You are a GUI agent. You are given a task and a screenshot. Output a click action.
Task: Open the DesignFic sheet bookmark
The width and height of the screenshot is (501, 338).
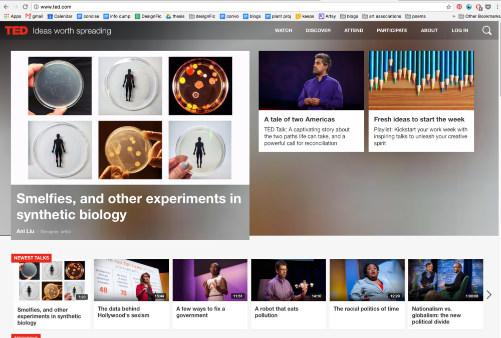148,17
